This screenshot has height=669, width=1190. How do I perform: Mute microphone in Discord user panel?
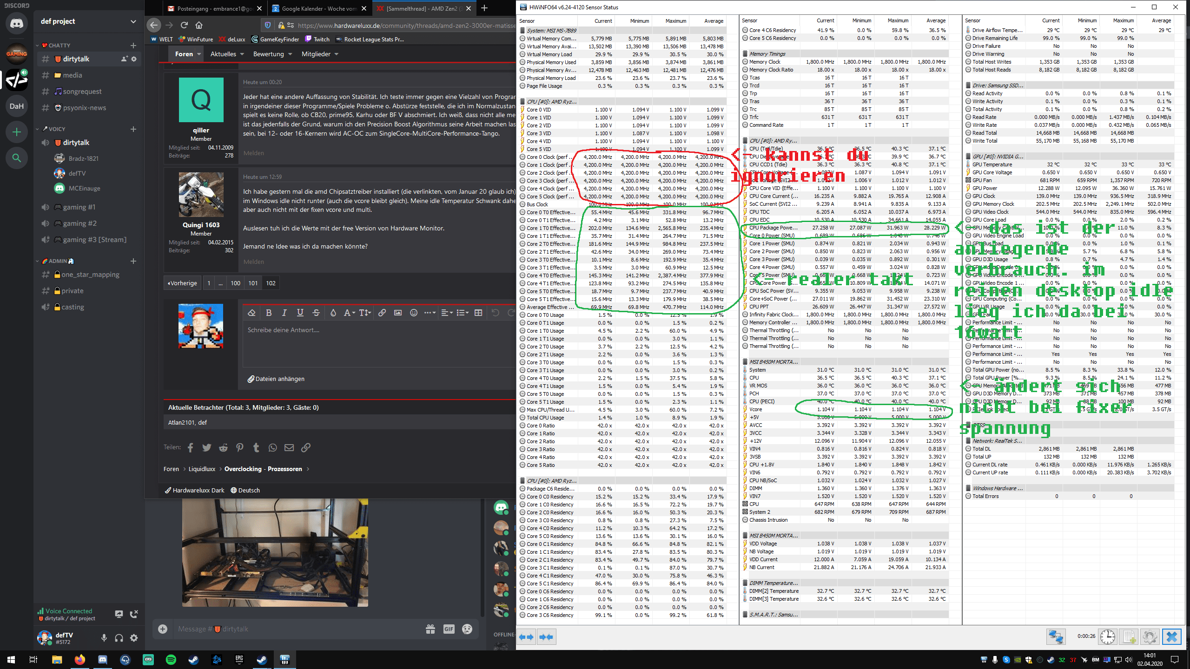pyautogui.click(x=104, y=638)
